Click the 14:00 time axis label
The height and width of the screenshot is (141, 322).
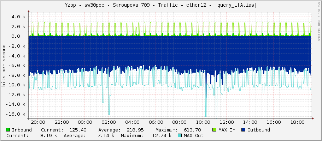(x=250, y=123)
